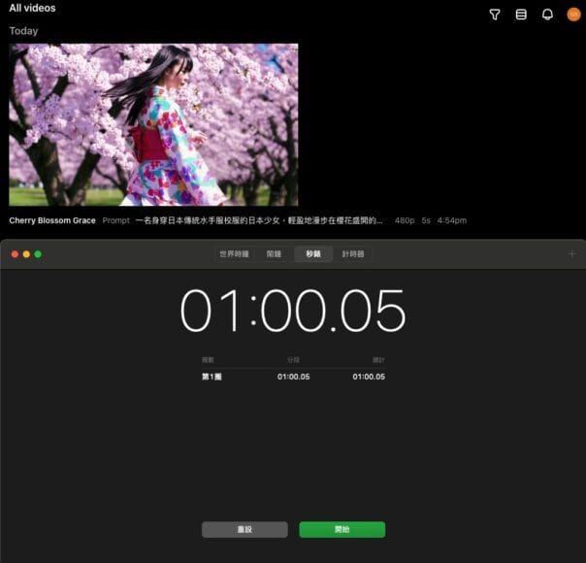Viewport: 586px width, 563px height.
Task: Open the notifications bell
Action: (x=547, y=15)
